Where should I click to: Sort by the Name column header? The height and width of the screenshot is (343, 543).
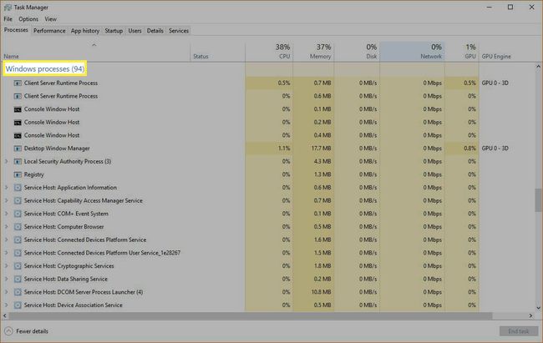coord(95,51)
